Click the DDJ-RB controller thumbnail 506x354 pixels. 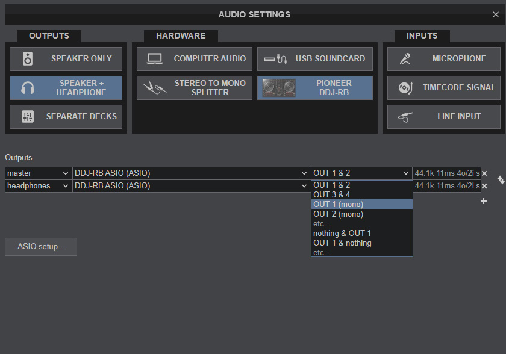click(279, 88)
